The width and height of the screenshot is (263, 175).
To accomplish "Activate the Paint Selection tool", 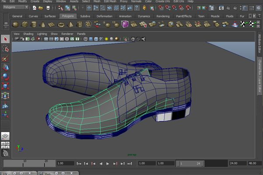I will point(5,58).
